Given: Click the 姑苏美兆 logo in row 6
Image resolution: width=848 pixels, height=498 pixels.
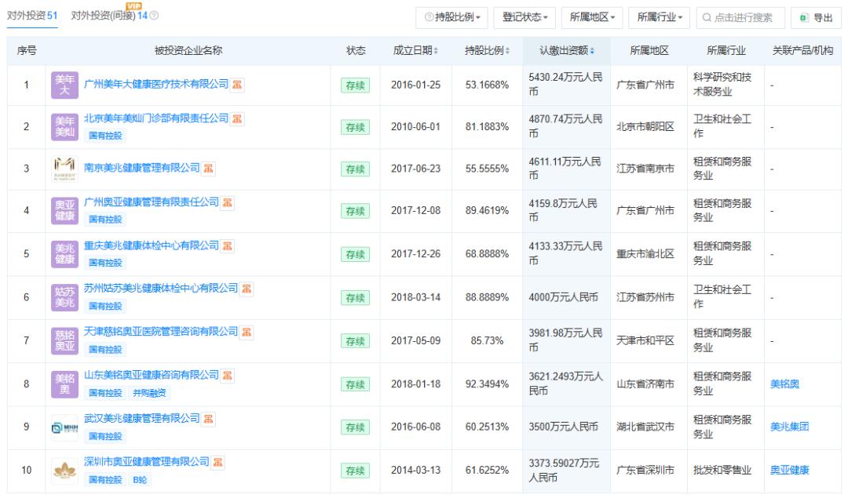Looking at the screenshot, I should click(65, 297).
